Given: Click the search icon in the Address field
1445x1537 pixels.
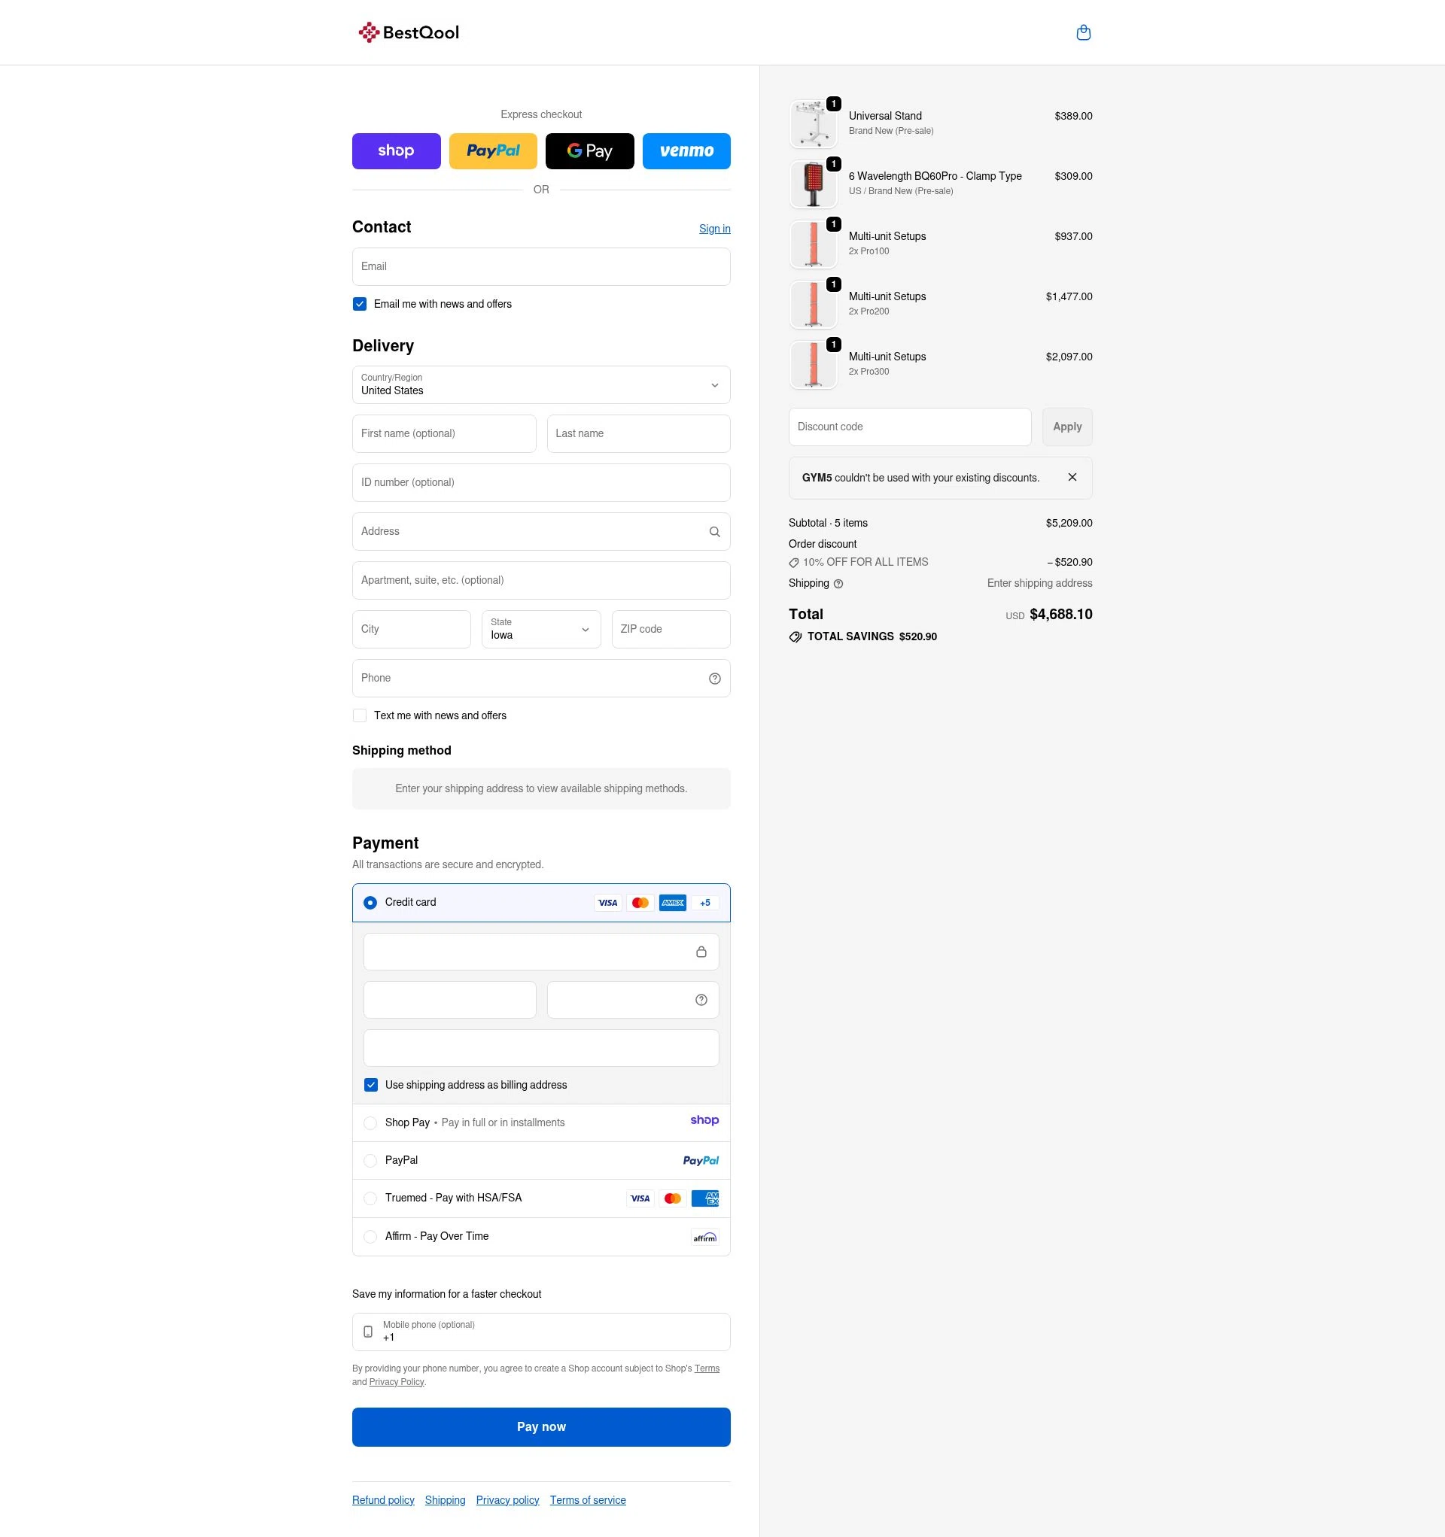Looking at the screenshot, I should [713, 531].
